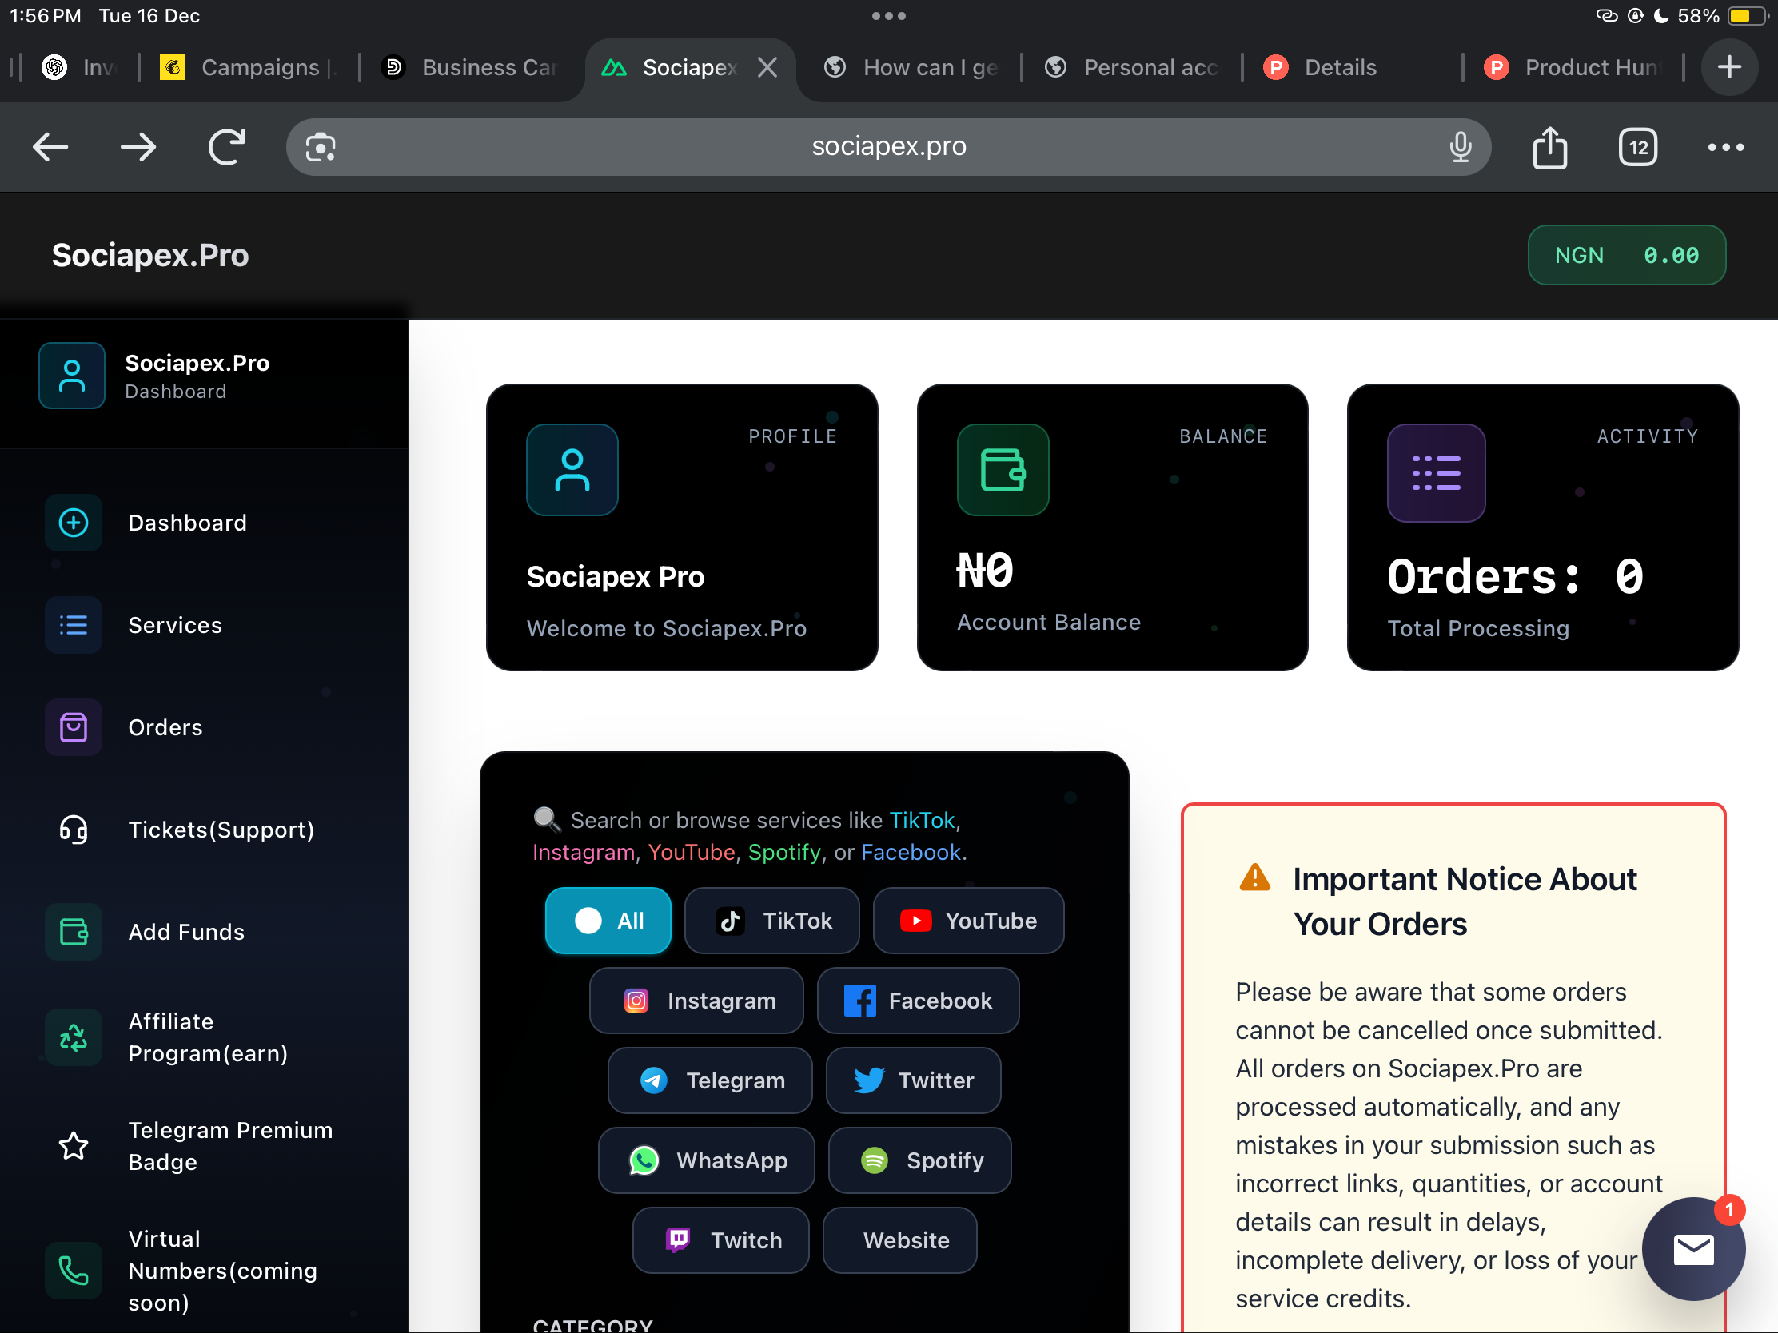Tap the microphone icon in the address bar
Viewport: 1778px width, 1333px height.
point(1461,147)
